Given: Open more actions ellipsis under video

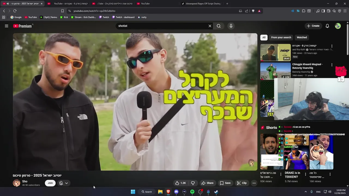Looking at the screenshot, I should (254, 183).
